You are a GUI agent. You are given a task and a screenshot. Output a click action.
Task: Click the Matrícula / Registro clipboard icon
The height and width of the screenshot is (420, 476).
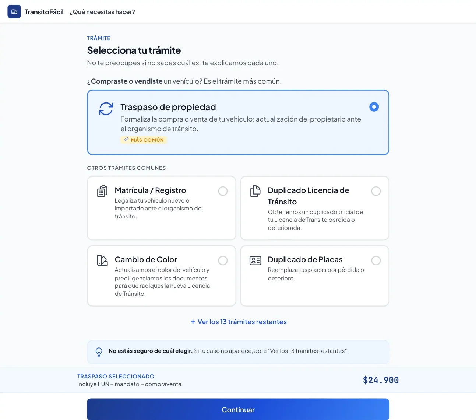pyautogui.click(x=102, y=191)
